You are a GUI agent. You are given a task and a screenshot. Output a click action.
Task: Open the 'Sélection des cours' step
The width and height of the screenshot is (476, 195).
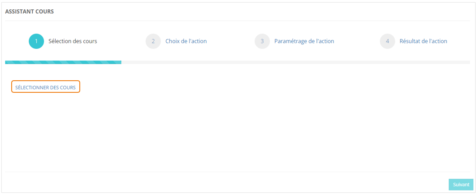pos(73,41)
